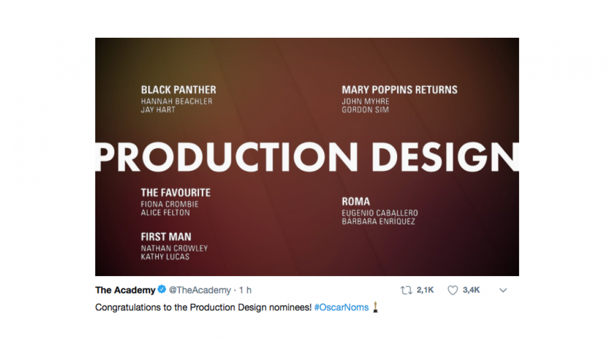The width and height of the screenshot is (607, 341).
Task: Expand the tweet options chevron
Action: [x=503, y=290]
